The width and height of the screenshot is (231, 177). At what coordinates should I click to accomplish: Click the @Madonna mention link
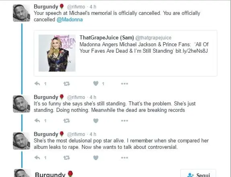pos(70,20)
